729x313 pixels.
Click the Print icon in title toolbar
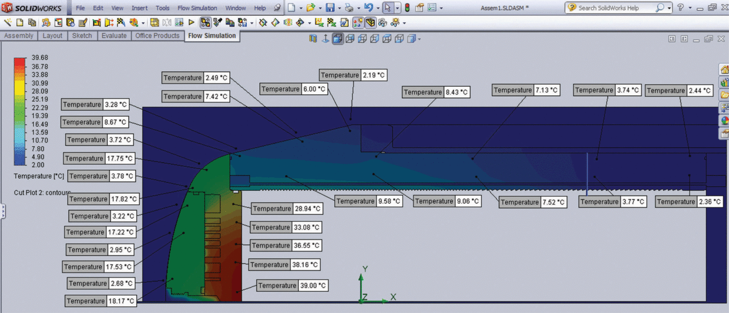(349, 8)
